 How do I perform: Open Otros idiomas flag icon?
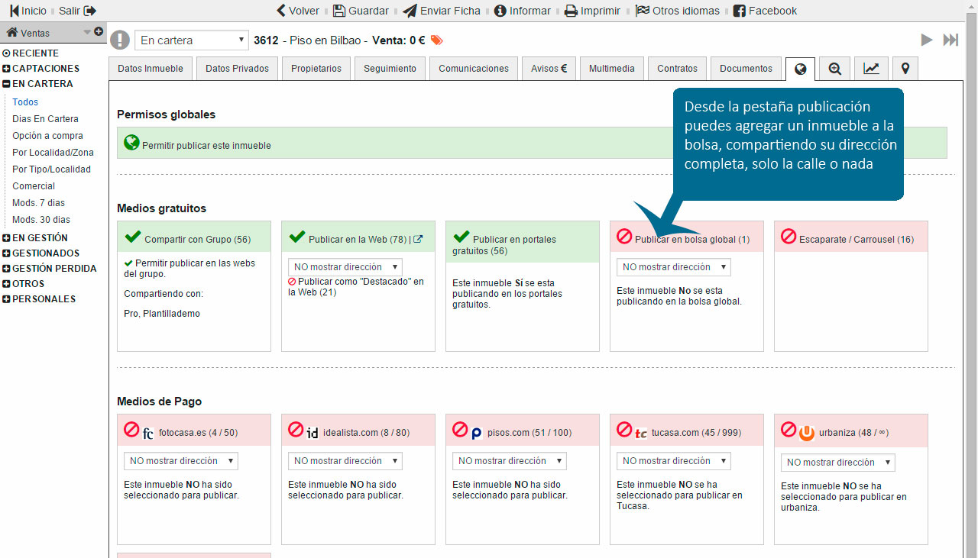(x=643, y=11)
